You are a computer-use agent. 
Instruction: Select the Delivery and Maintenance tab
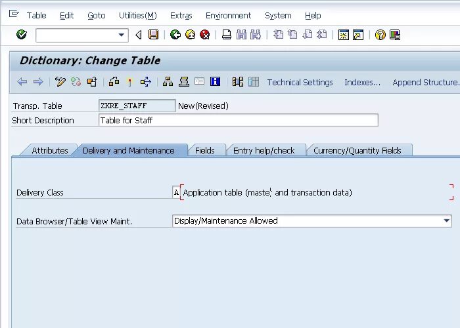(129, 150)
